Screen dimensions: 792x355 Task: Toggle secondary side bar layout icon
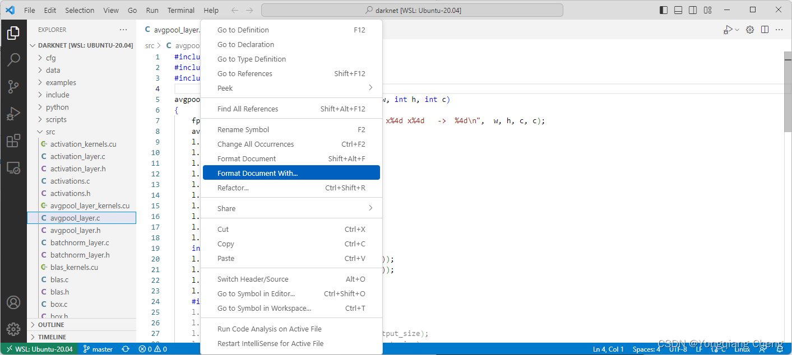[x=693, y=10]
